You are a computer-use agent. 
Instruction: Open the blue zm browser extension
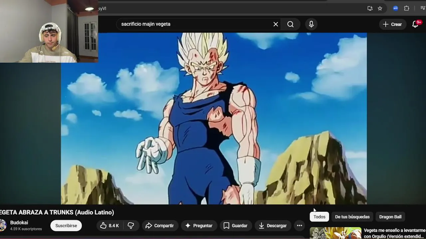click(x=395, y=8)
